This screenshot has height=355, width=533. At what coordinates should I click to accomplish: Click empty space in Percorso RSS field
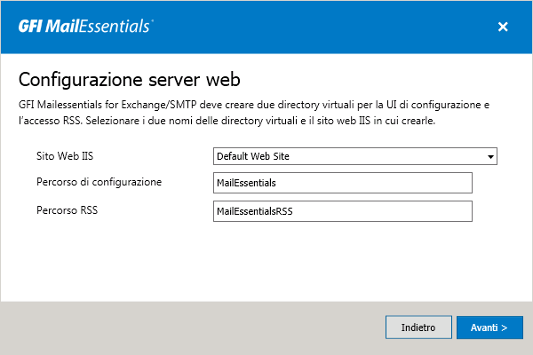(381, 211)
